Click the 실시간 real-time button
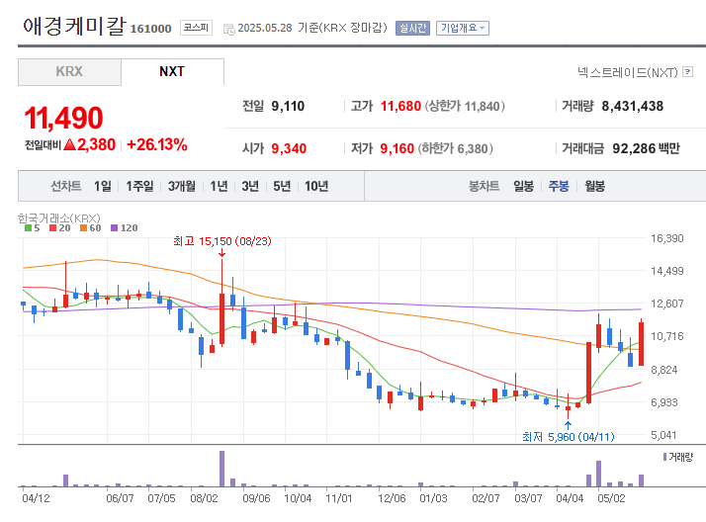Screen dimensions: 706x522 pyautogui.click(x=412, y=28)
